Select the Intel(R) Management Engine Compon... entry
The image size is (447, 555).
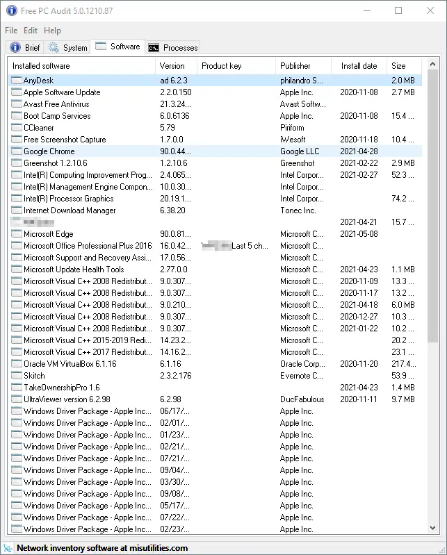(88, 187)
